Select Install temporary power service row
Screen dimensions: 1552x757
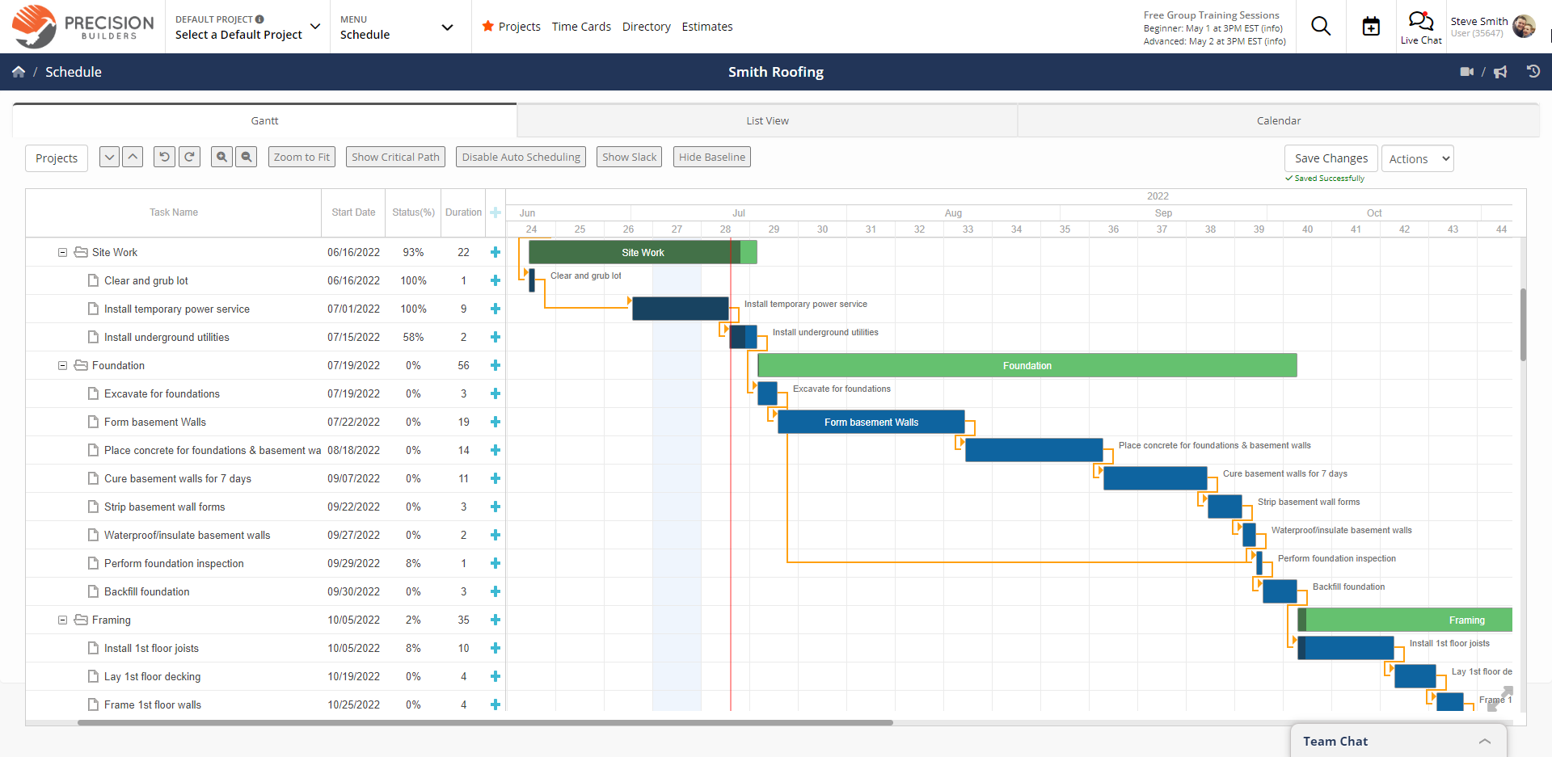point(265,309)
